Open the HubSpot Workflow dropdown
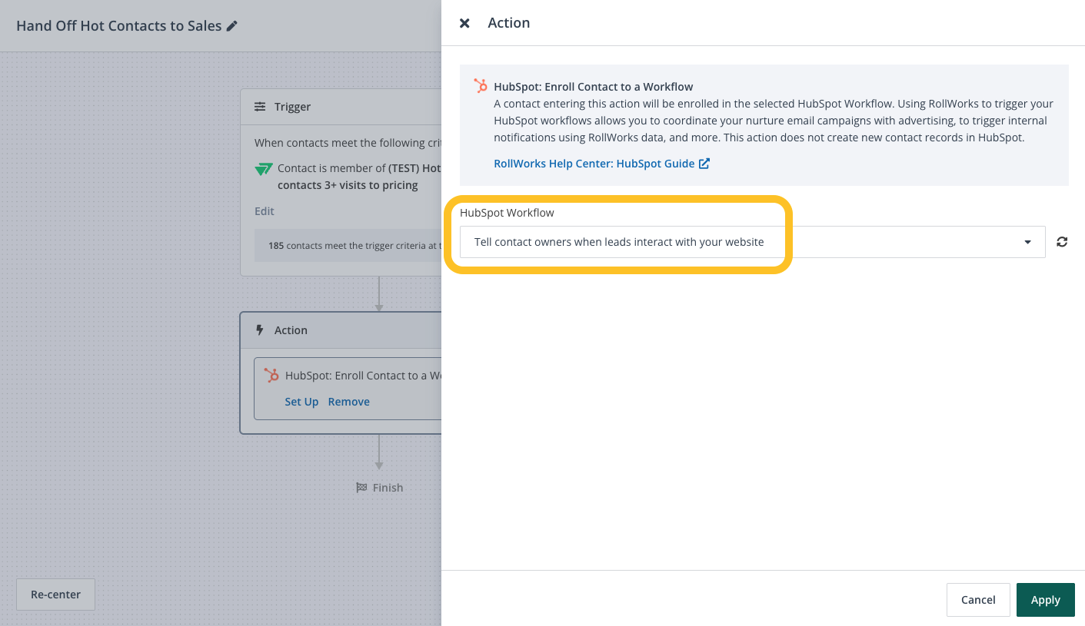 click(x=752, y=242)
